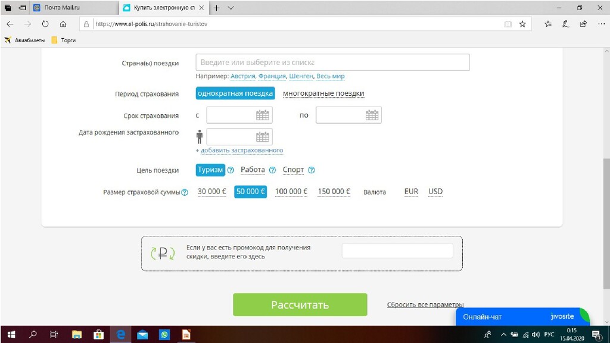Focus promo code input field
The image size is (610, 343).
coord(397,251)
